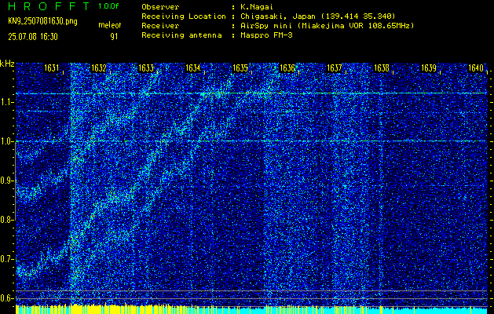This screenshot has height=314, width=494.
Task: Click the 0.9 frequency axis label
Action: [6, 181]
